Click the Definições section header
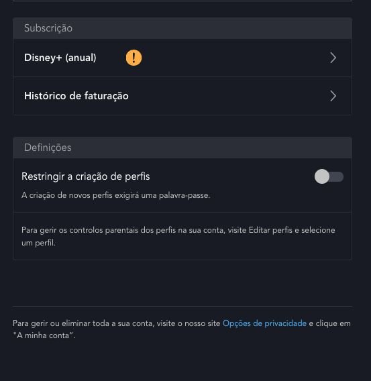This screenshot has height=381, width=371. click(182, 148)
